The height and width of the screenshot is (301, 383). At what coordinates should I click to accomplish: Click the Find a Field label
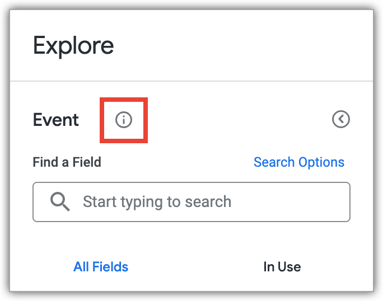[67, 162]
